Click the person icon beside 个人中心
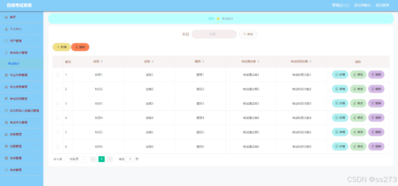This screenshot has width=398, height=186. coord(6,29)
